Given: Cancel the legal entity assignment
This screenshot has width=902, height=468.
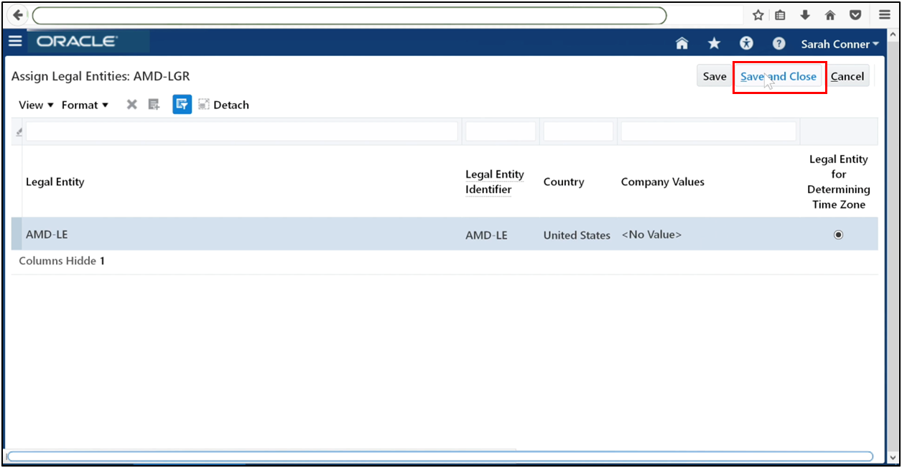Looking at the screenshot, I should coord(847,75).
